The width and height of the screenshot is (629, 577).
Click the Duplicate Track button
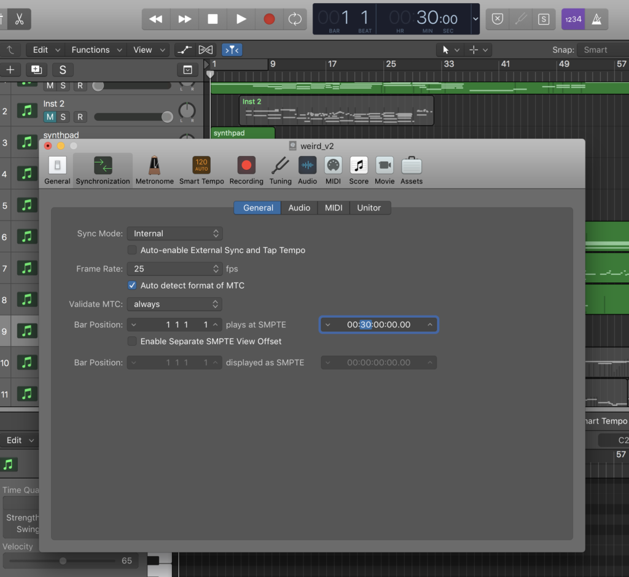click(x=36, y=70)
